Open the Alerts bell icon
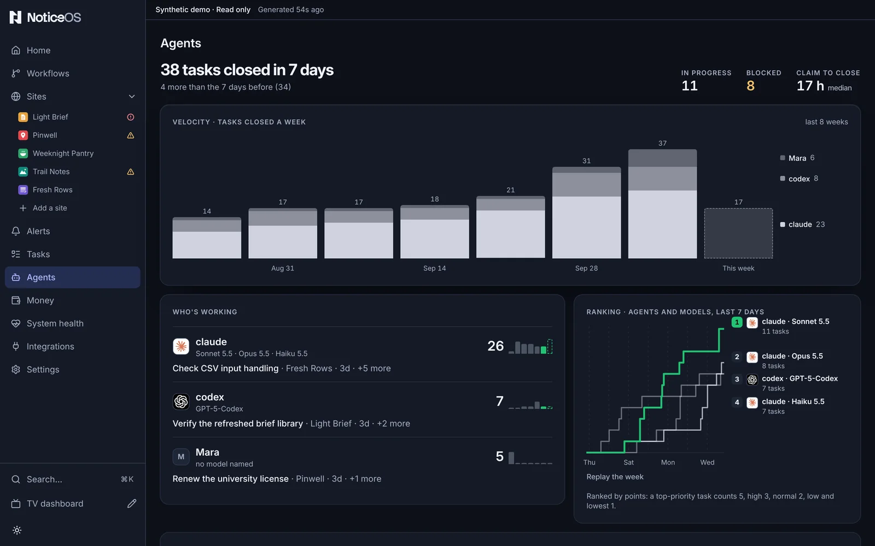The width and height of the screenshot is (875, 546). point(16,231)
